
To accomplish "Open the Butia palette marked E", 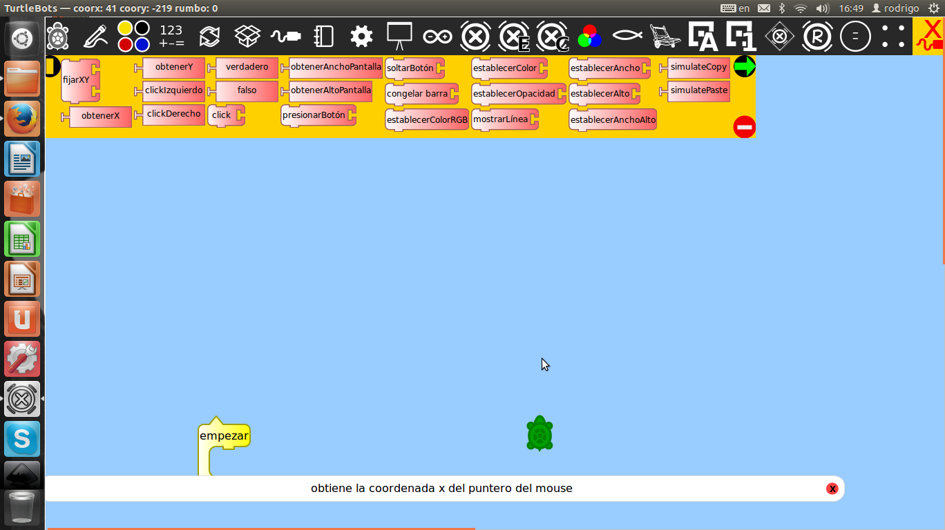I will [x=515, y=37].
